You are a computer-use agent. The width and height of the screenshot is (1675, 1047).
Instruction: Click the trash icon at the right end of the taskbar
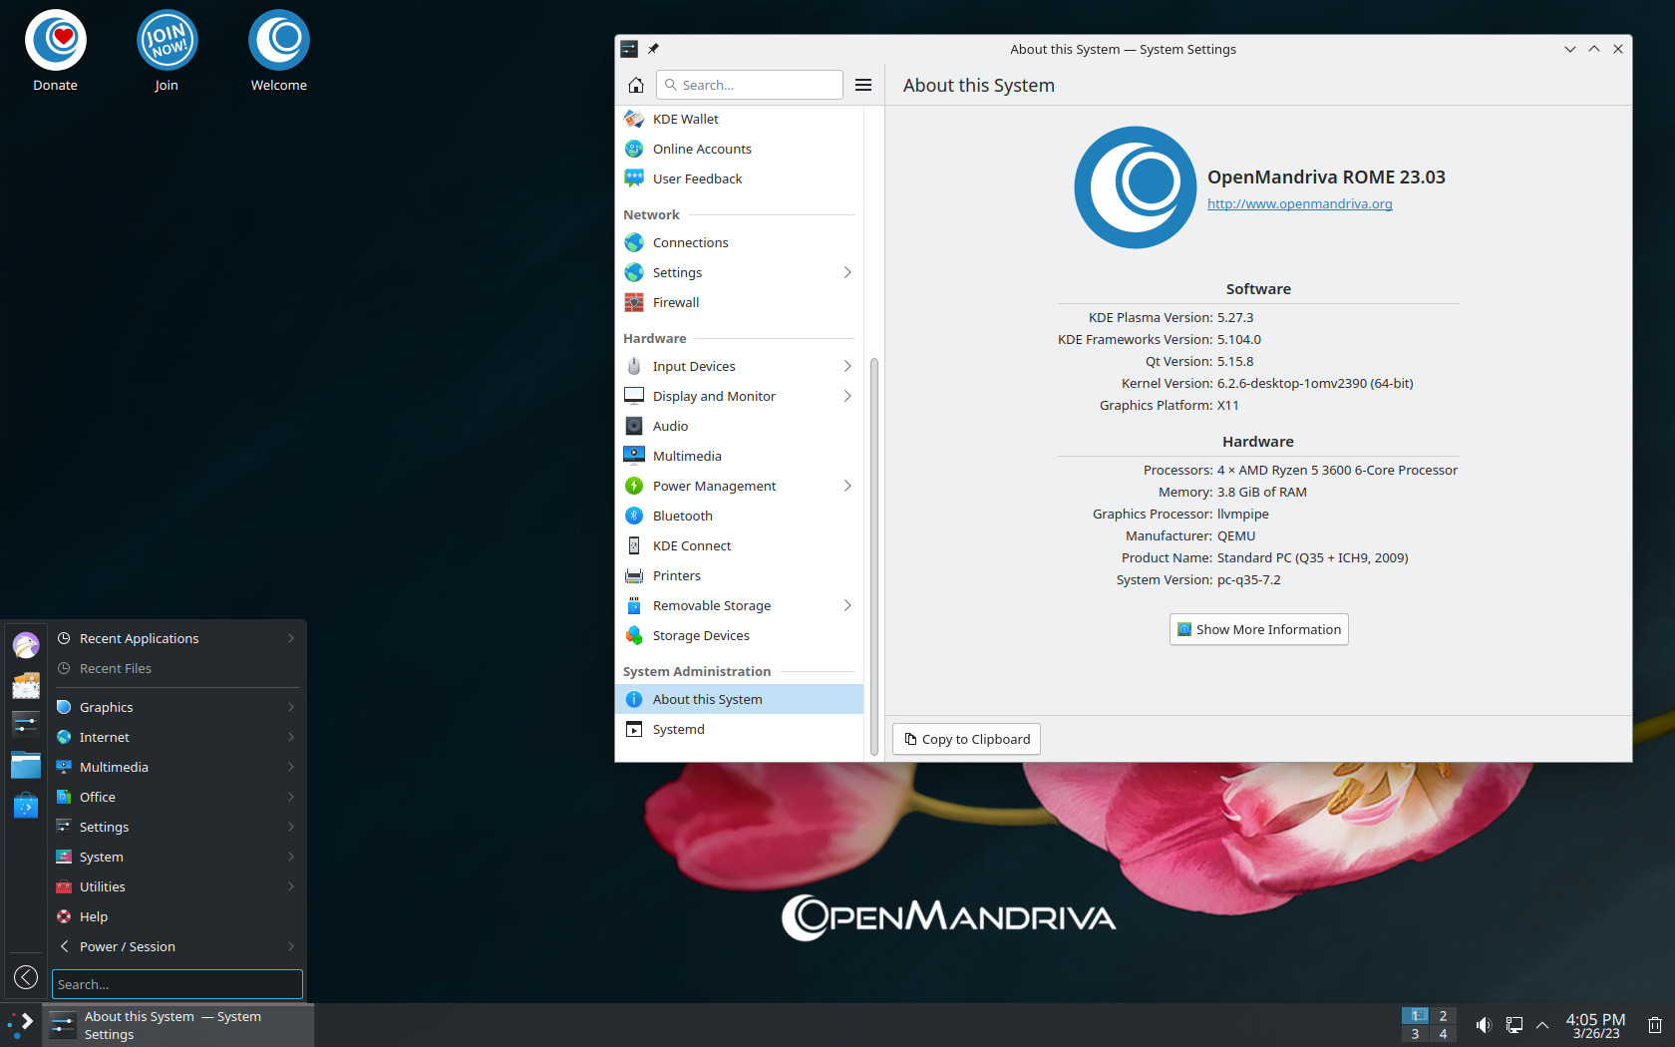point(1655,1025)
